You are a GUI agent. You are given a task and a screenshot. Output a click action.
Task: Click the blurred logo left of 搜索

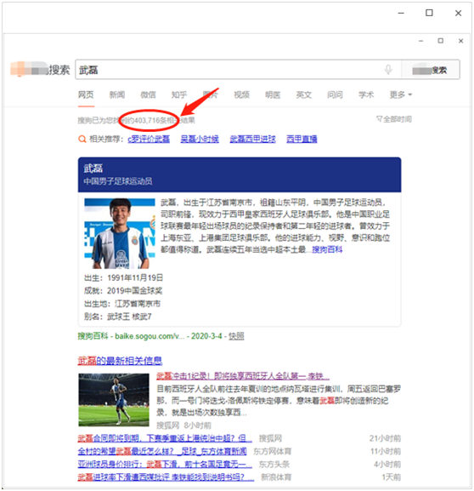(x=29, y=69)
